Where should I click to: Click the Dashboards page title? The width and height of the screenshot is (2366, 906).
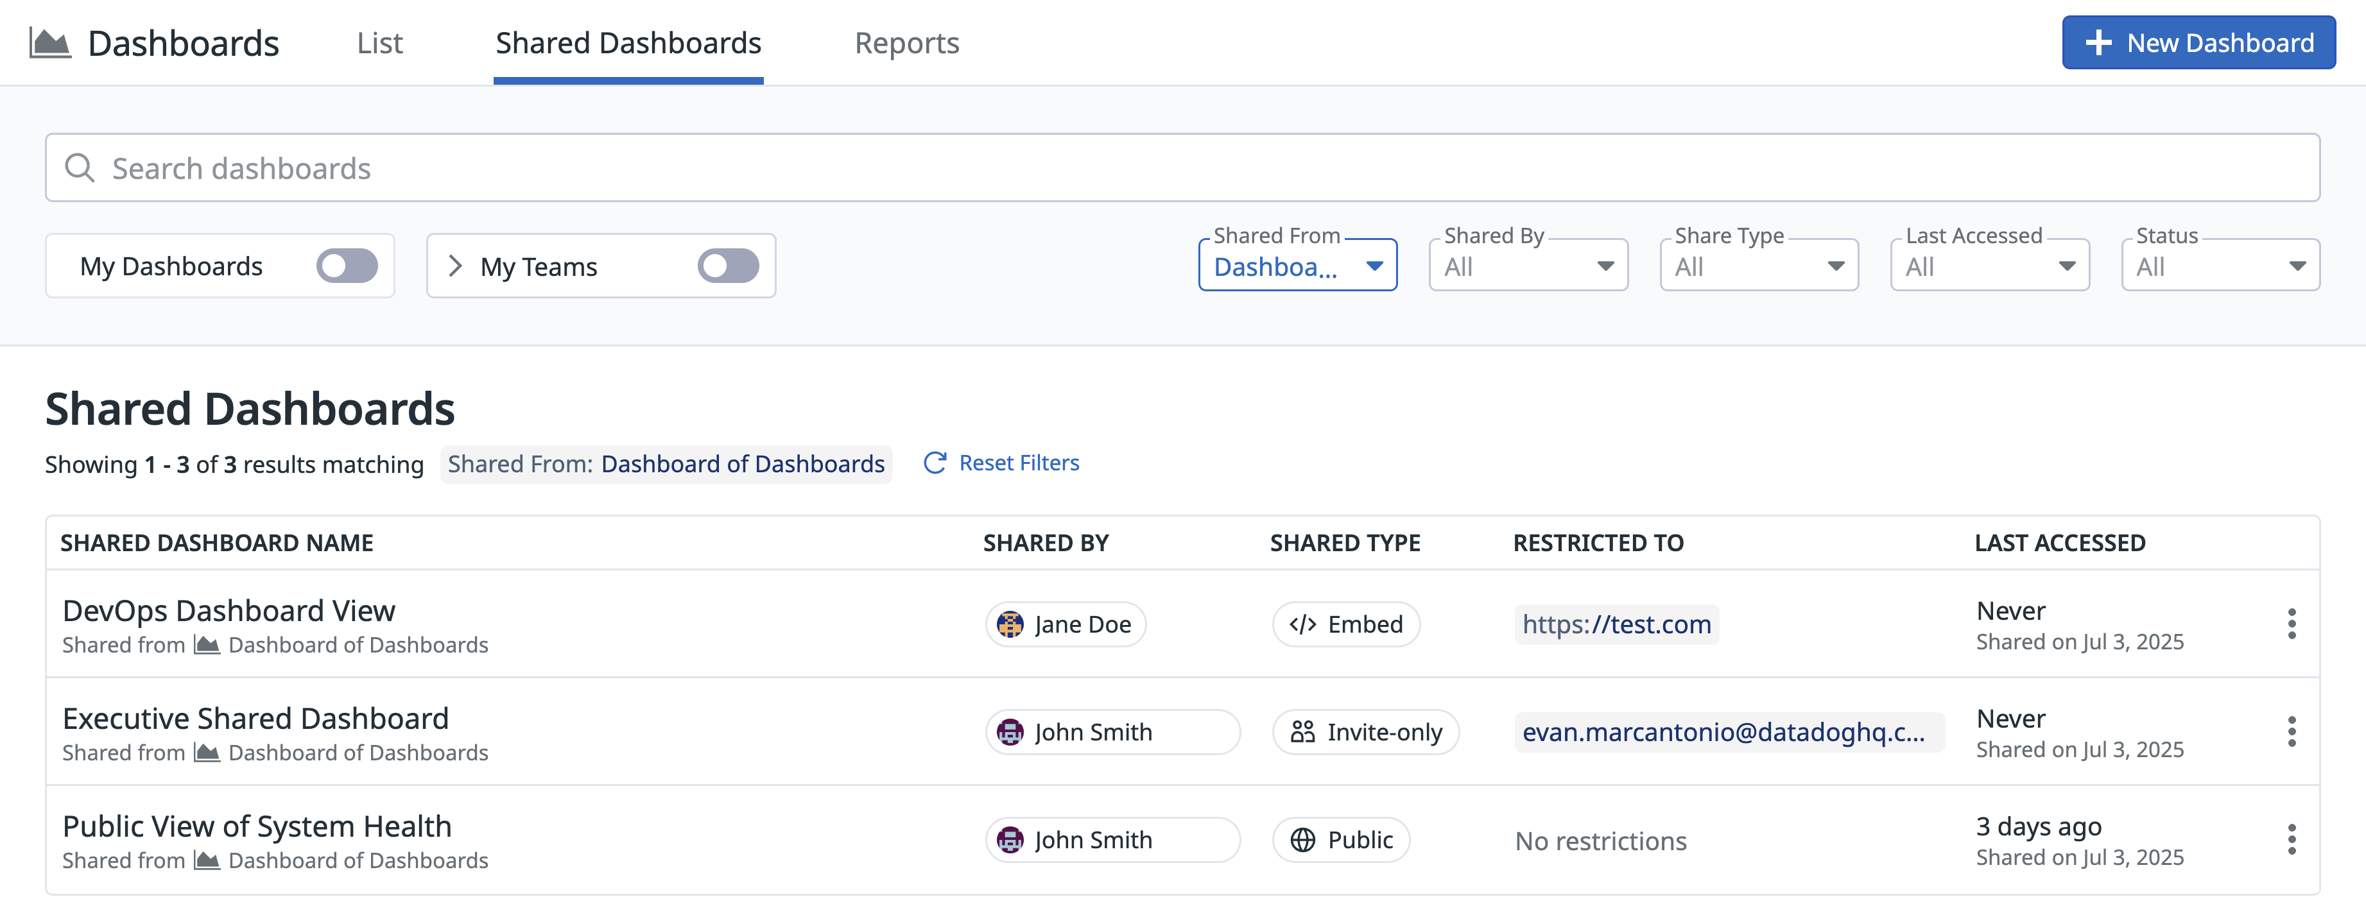click(183, 42)
